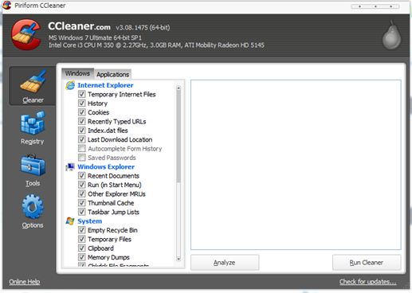Open the Registry section icon
Viewport: 412px width, 293px height.
click(x=33, y=123)
